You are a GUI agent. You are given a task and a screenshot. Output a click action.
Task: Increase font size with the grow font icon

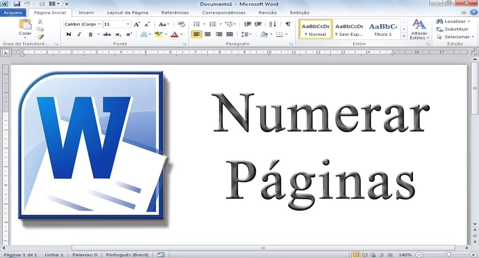(137, 24)
